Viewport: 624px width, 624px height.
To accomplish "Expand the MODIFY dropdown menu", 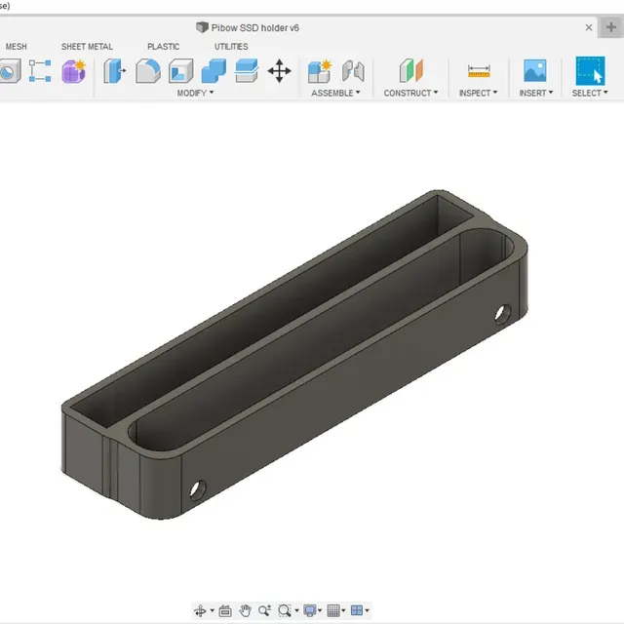I will (x=195, y=93).
